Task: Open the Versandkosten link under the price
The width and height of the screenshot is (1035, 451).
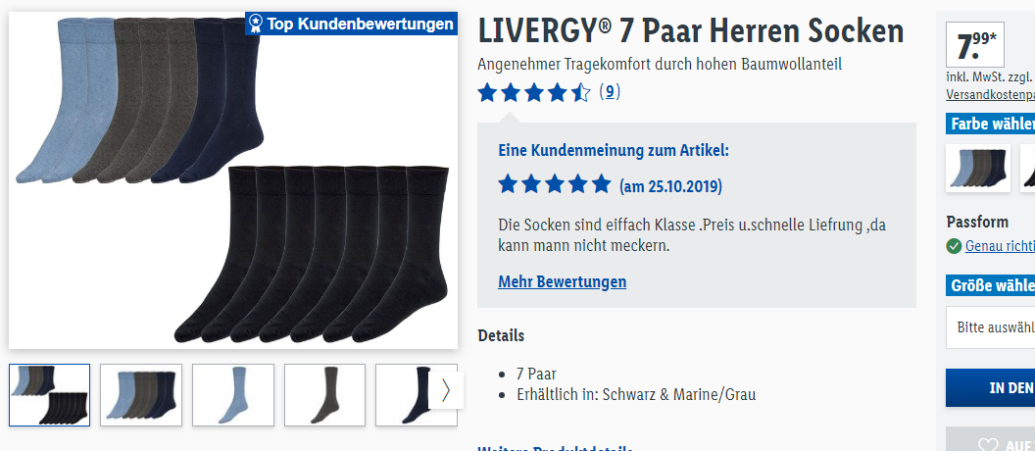Action: pos(990,95)
